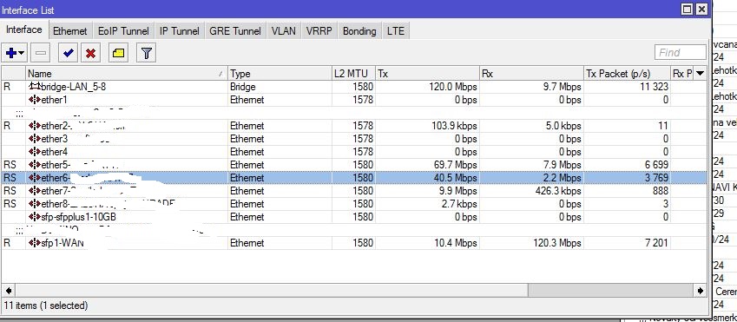Click the Tx column header
Screen dimensions: 737x322
[x=427, y=73]
